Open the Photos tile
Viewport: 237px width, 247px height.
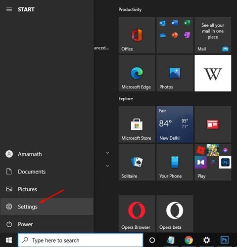(x=175, y=73)
